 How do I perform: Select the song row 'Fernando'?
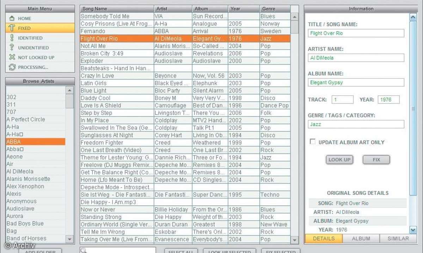pyautogui.click(x=185, y=31)
